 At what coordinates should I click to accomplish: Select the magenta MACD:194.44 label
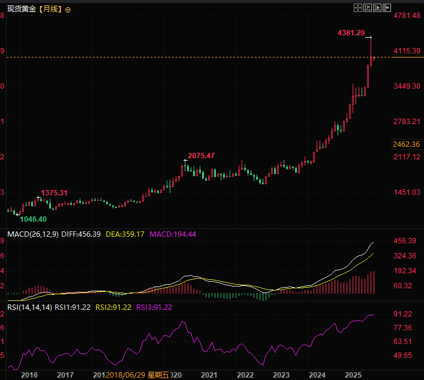[175, 233]
